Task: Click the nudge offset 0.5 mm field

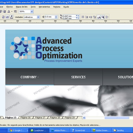Action: [50, 17]
